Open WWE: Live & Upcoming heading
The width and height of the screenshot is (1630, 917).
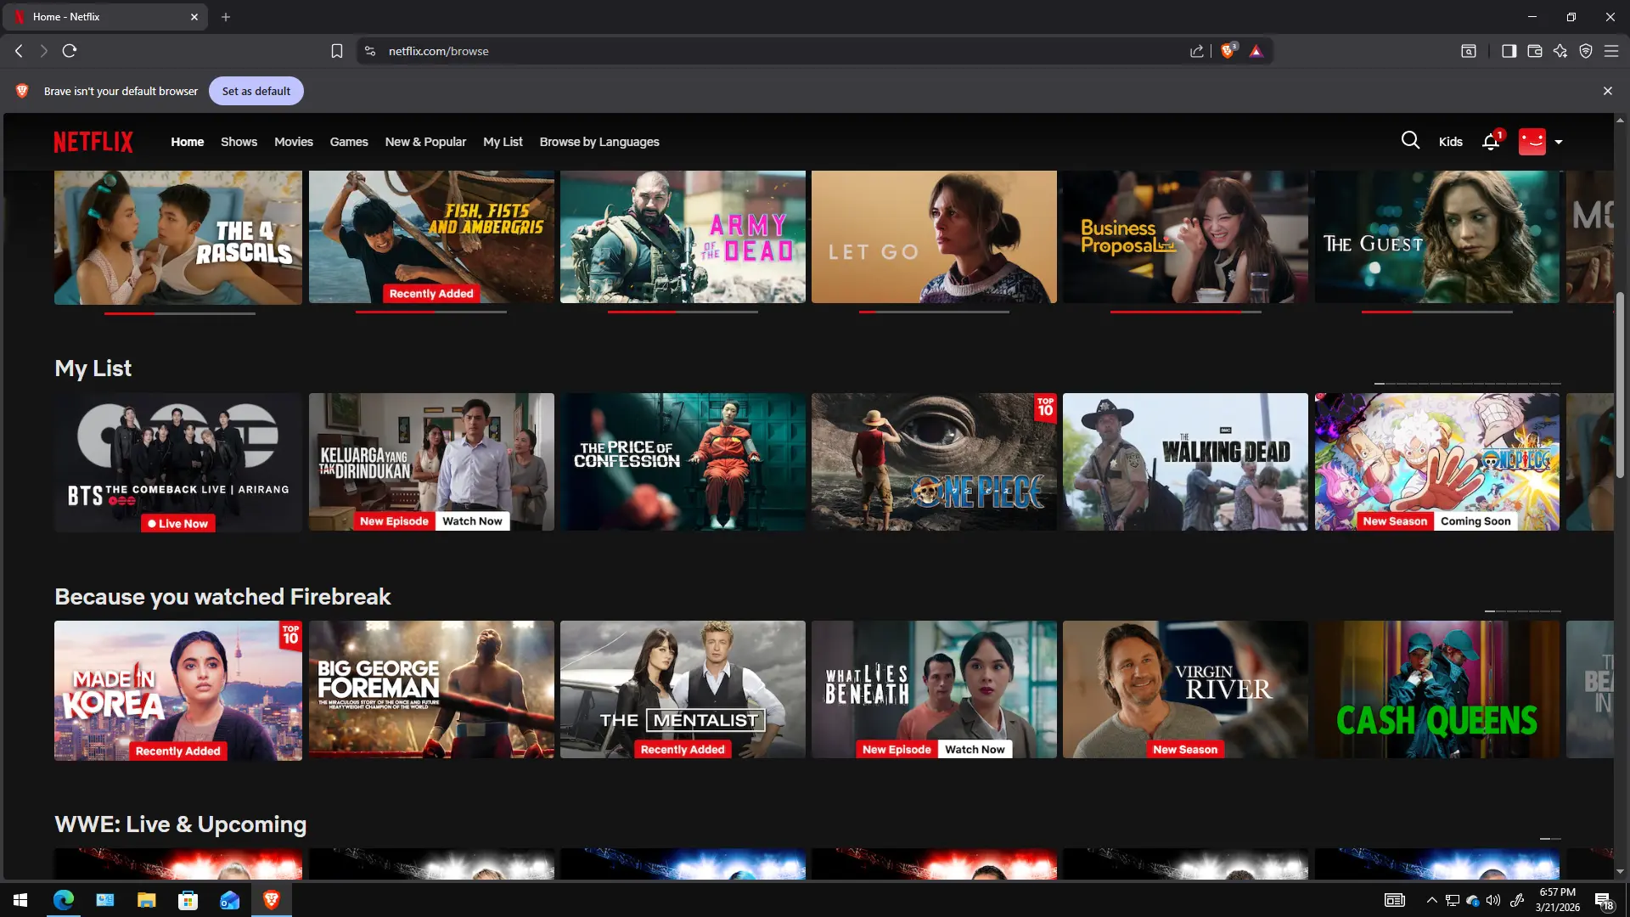[181, 824]
